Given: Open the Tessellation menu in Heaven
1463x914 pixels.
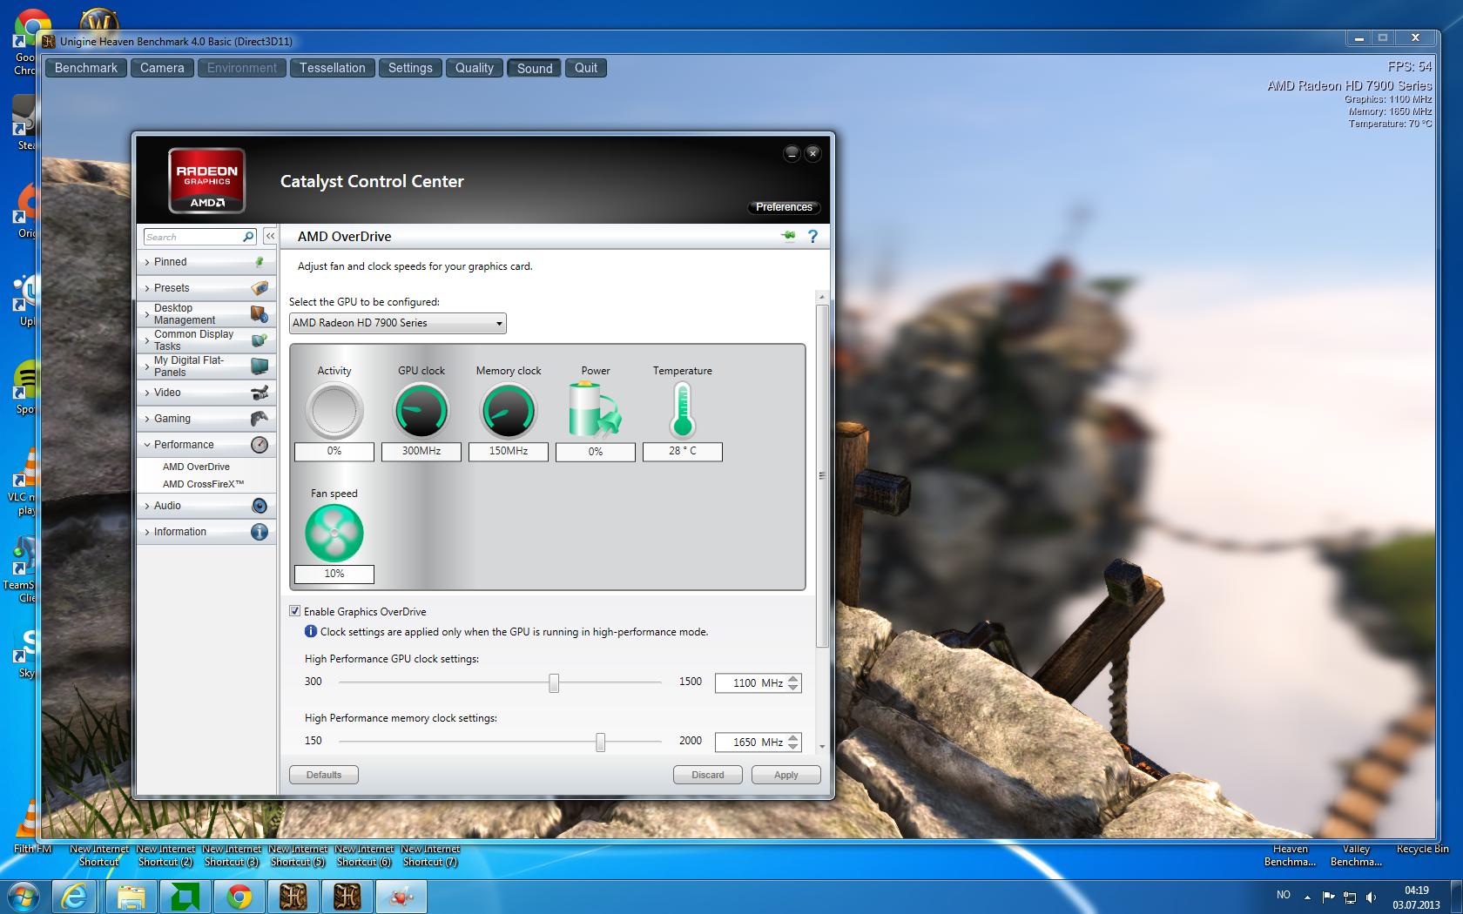Looking at the screenshot, I should click(332, 68).
